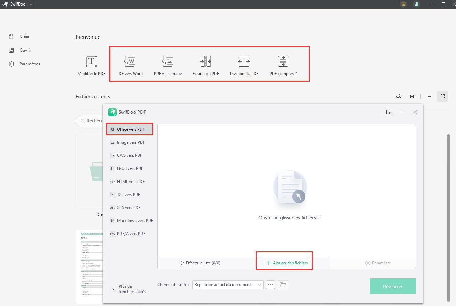The height and width of the screenshot is (306, 456).
Task: Click the SwifDoo bird logo in title bar
Action: pyautogui.click(x=5, y=4)
